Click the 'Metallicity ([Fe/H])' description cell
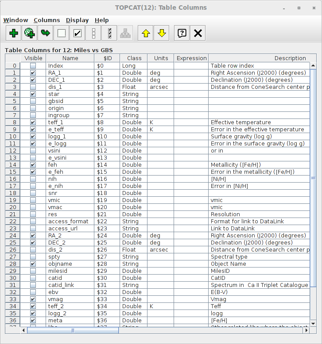The image size is (322, 344). coord(259,165)
